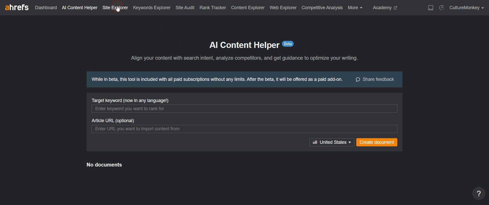The image size is (489, 205).
Task: Focus the Article URL input field
Action: coord(244,129)
